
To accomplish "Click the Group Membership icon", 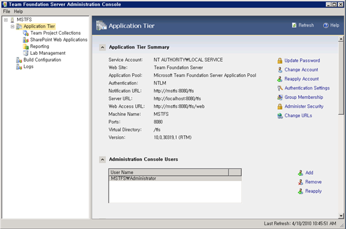I will 280,97.
